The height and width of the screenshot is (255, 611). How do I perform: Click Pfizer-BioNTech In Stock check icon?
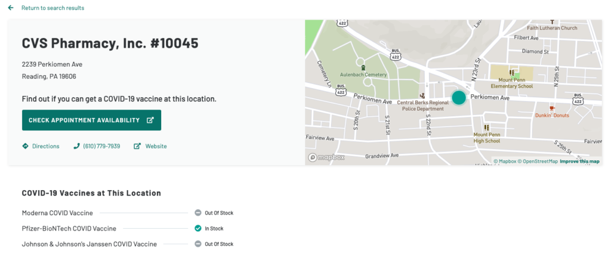tap(198, 228)
